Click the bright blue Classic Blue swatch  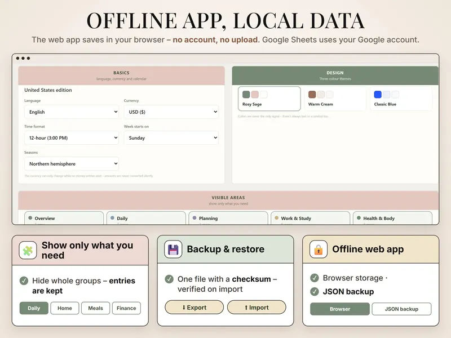pos(378,94)
